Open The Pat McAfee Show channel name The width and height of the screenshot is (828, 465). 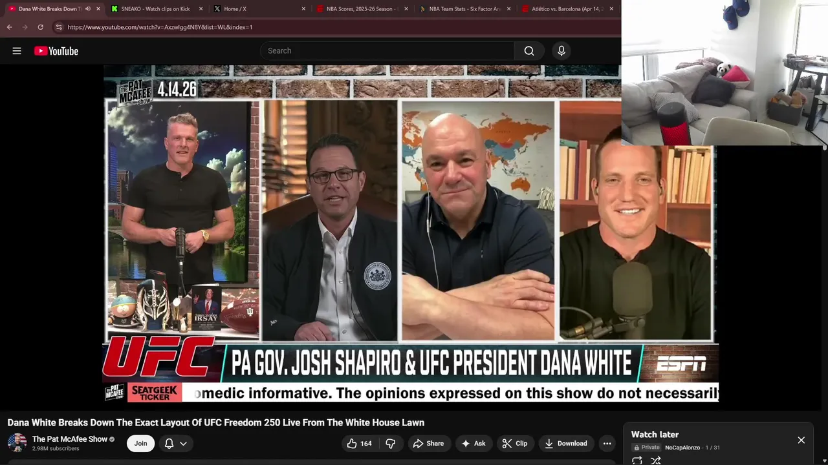(x=70, y=439)
